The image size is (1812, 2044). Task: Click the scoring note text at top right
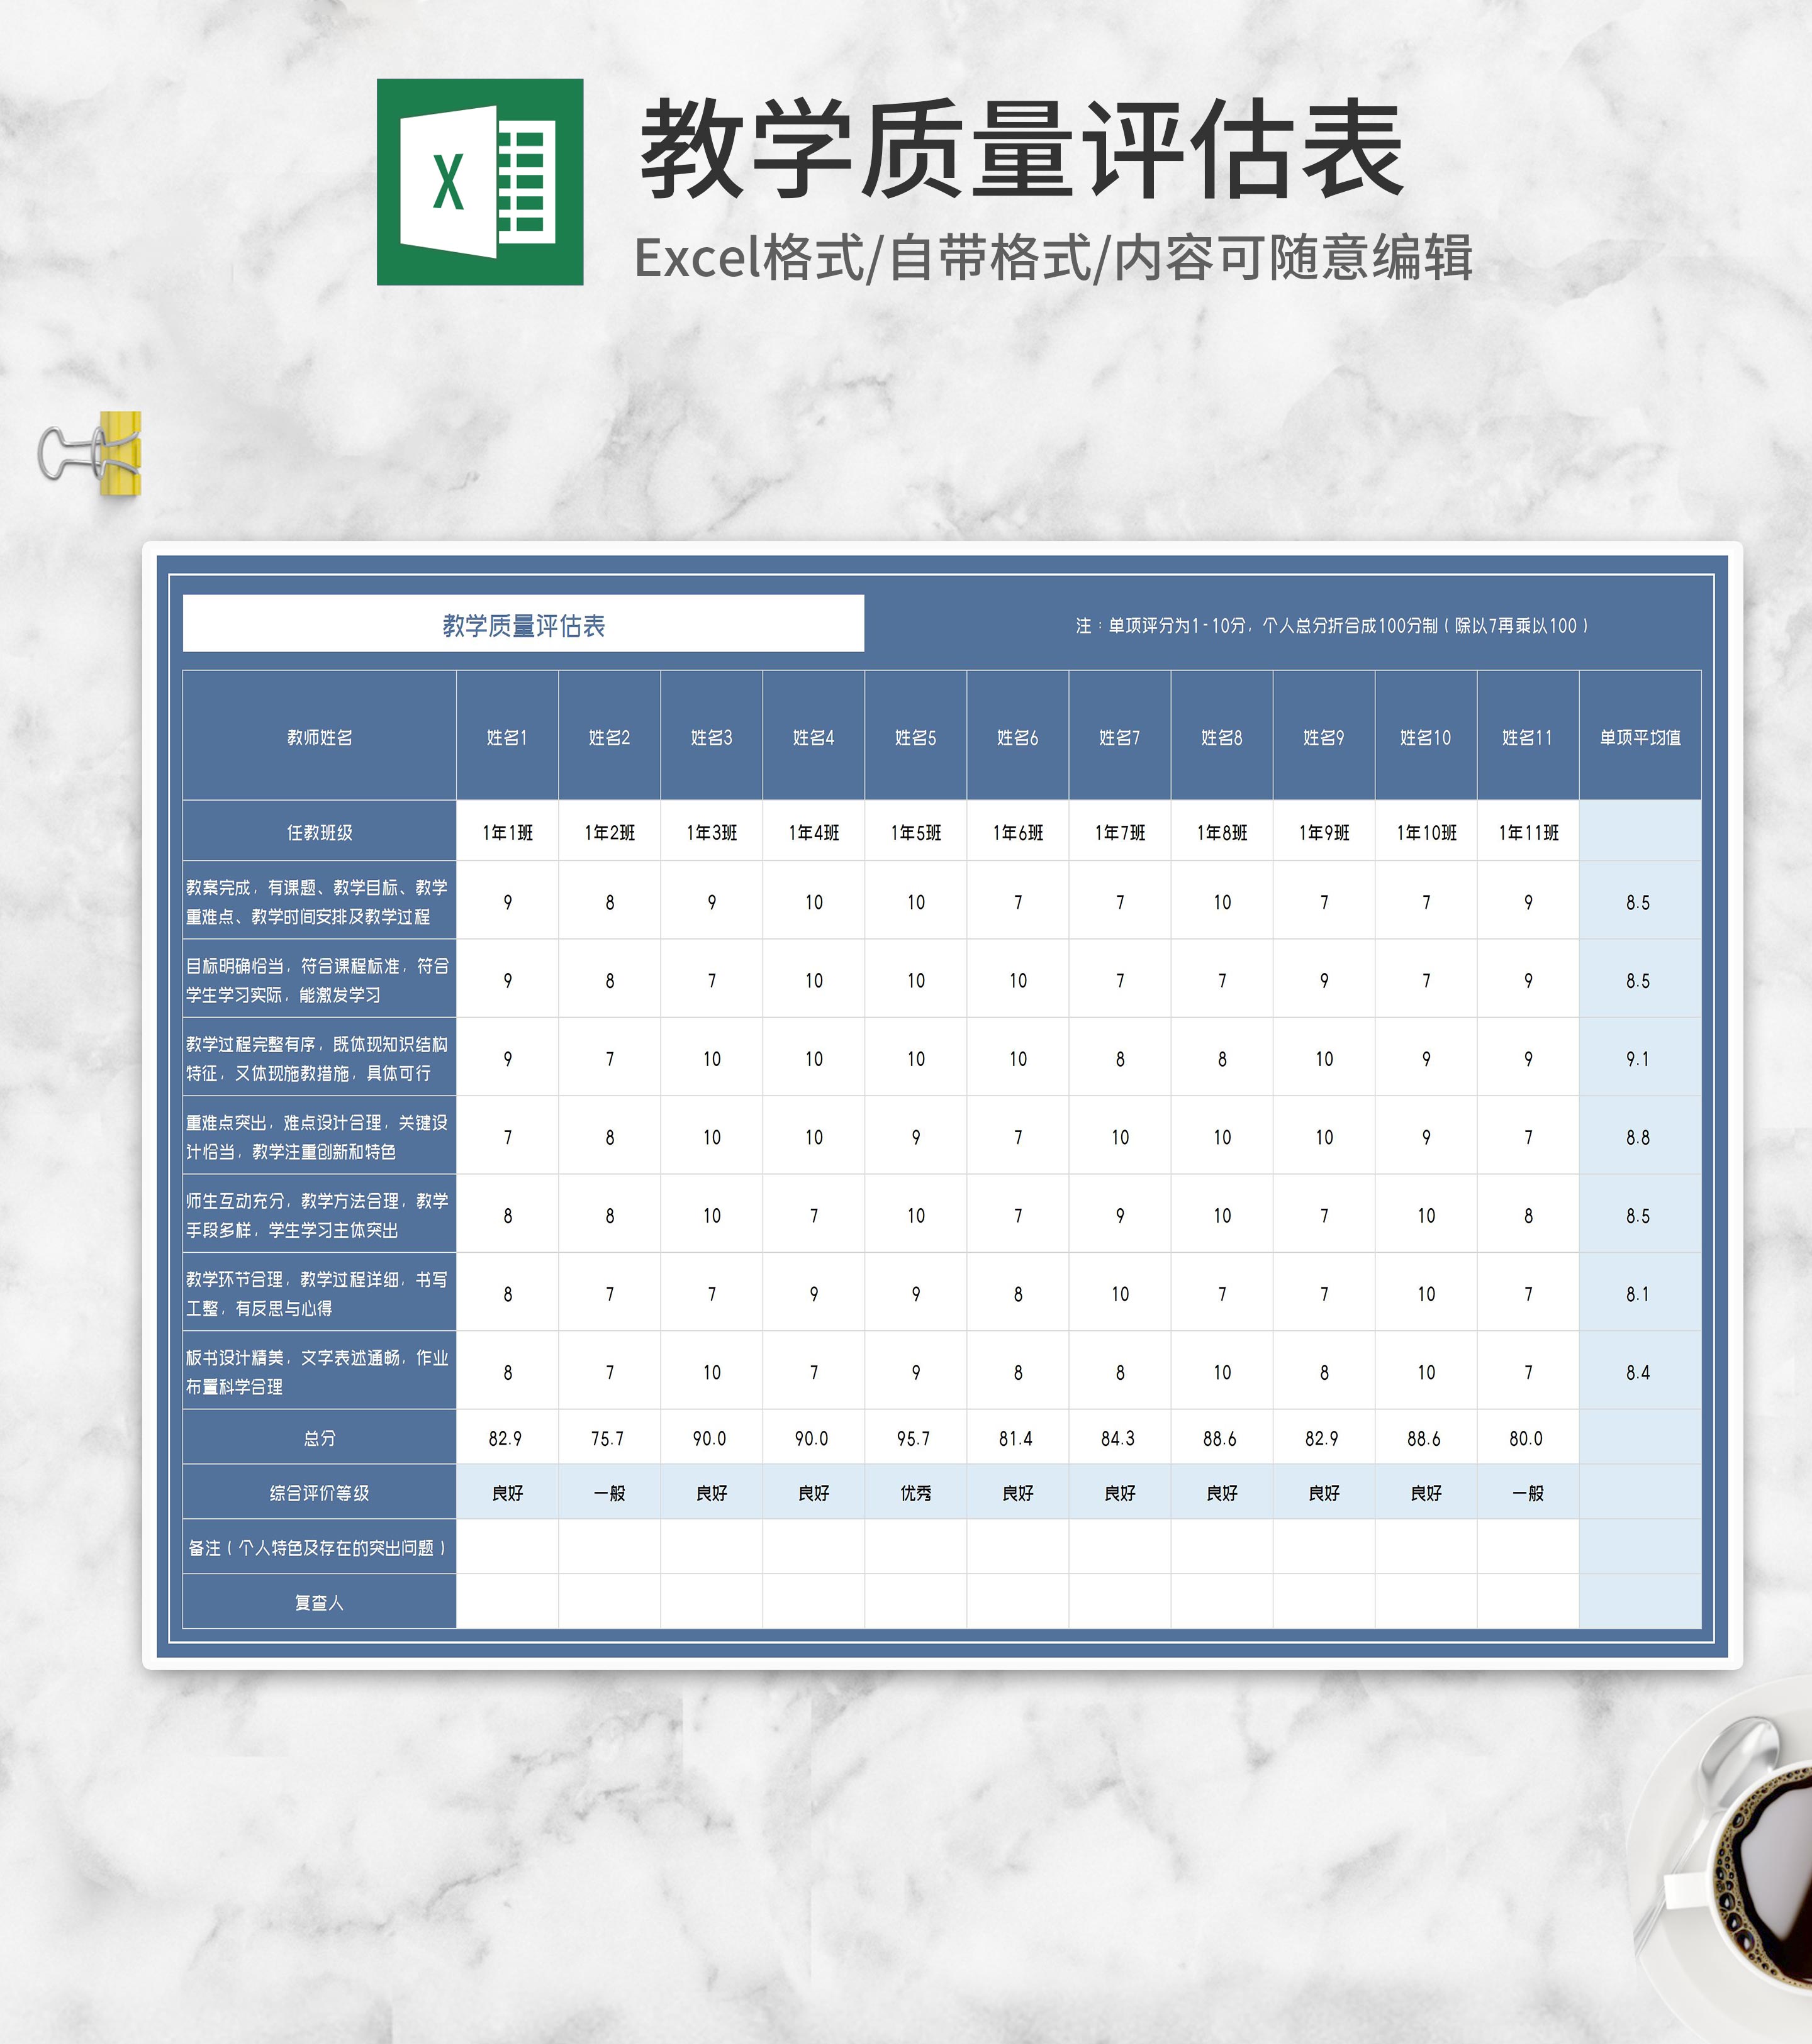1332,626
